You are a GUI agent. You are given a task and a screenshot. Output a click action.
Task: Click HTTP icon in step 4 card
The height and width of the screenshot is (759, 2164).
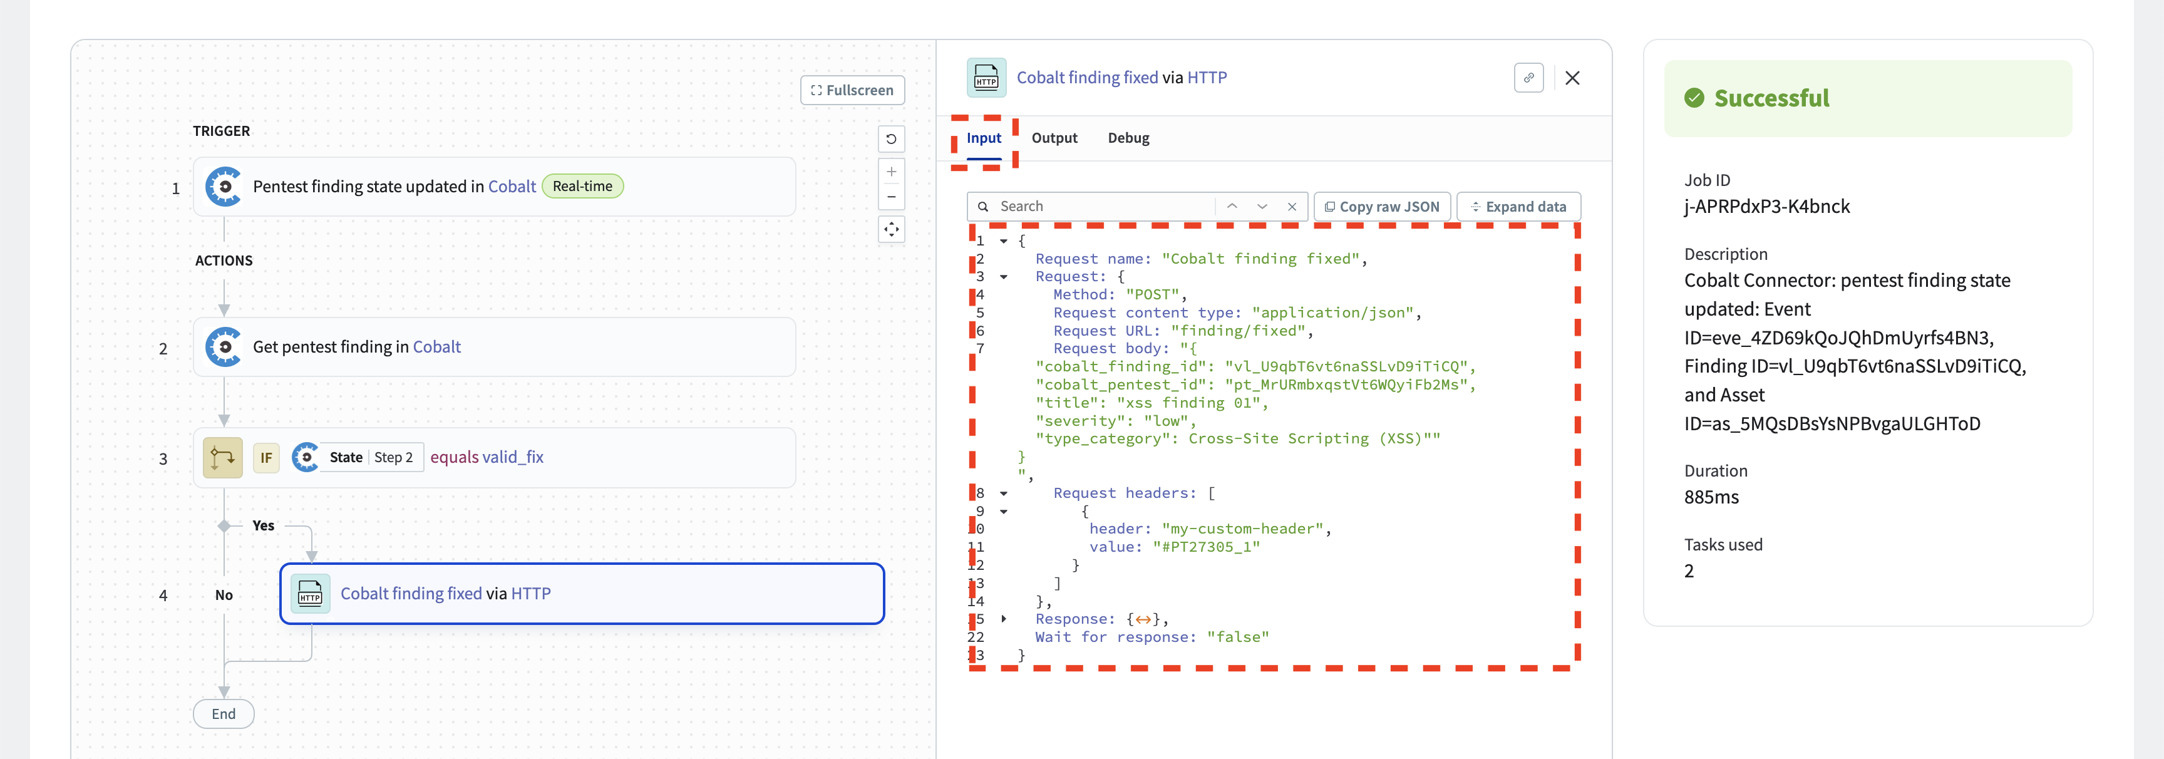pos(310,594)
